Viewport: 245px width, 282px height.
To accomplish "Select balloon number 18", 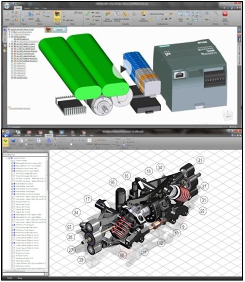I will [x=148, y=171].
